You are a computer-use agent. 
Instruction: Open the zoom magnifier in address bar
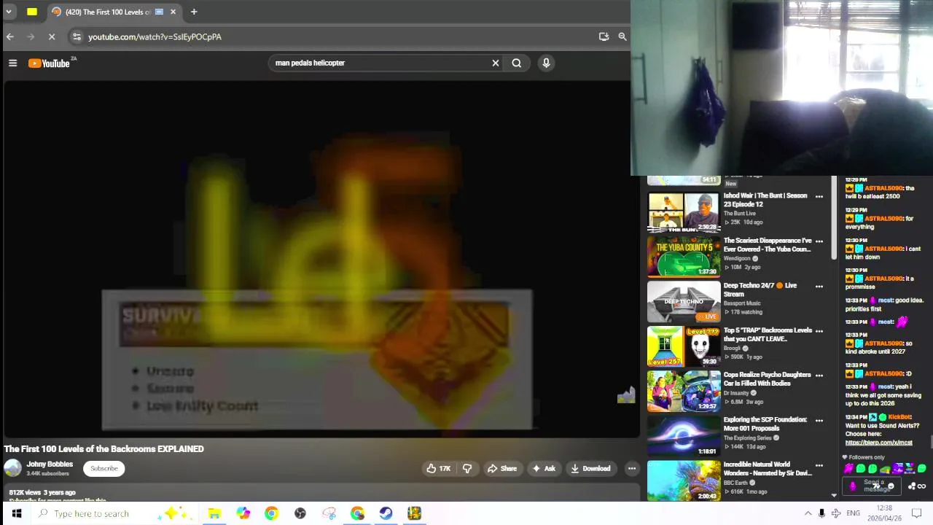click(622, 36)
